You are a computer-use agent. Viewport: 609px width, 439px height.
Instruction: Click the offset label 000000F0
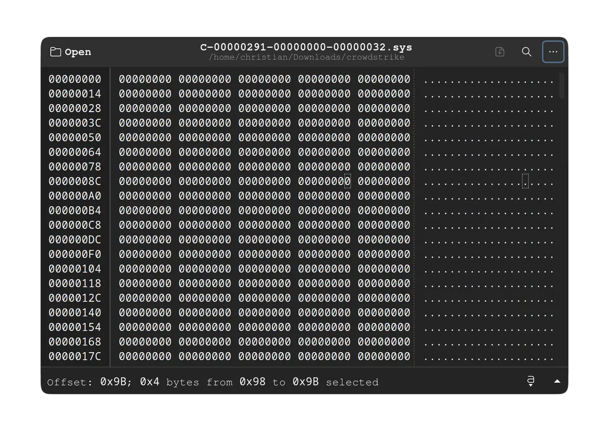click(75, 254)
